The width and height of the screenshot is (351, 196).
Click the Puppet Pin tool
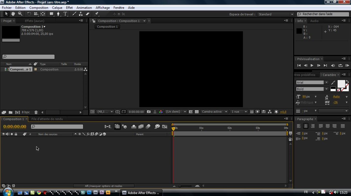tap(97, 14)
